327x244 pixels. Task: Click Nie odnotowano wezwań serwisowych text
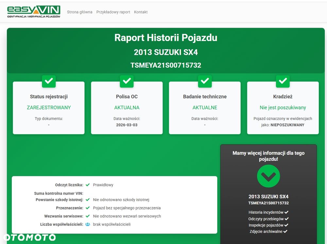[x=127, y=216]
